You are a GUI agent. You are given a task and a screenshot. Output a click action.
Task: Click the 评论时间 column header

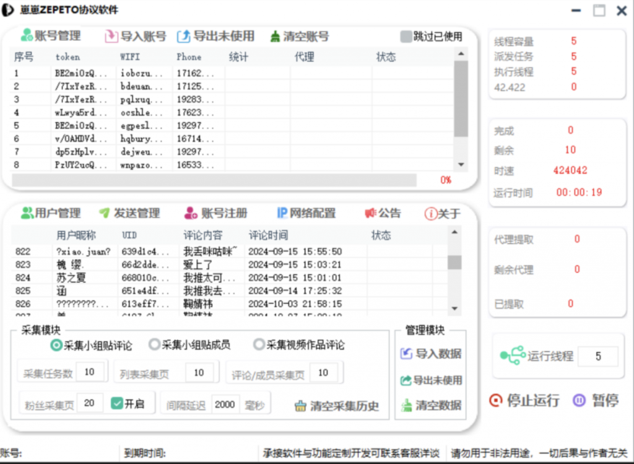click(269, 235)
